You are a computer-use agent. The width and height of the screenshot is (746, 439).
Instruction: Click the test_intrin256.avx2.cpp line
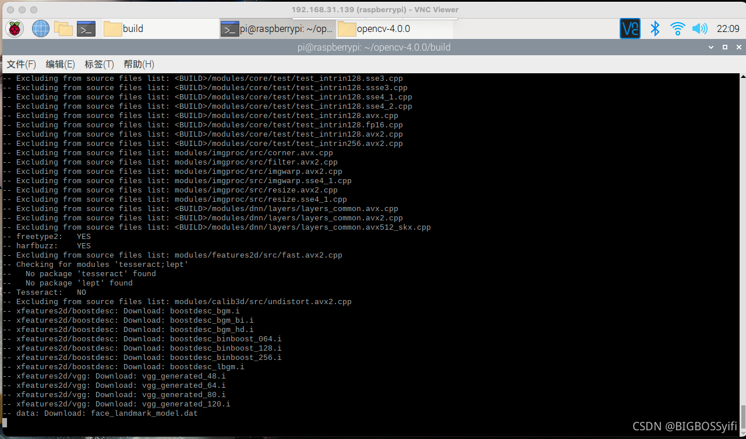pyautogui.click(x=203, y=144)
